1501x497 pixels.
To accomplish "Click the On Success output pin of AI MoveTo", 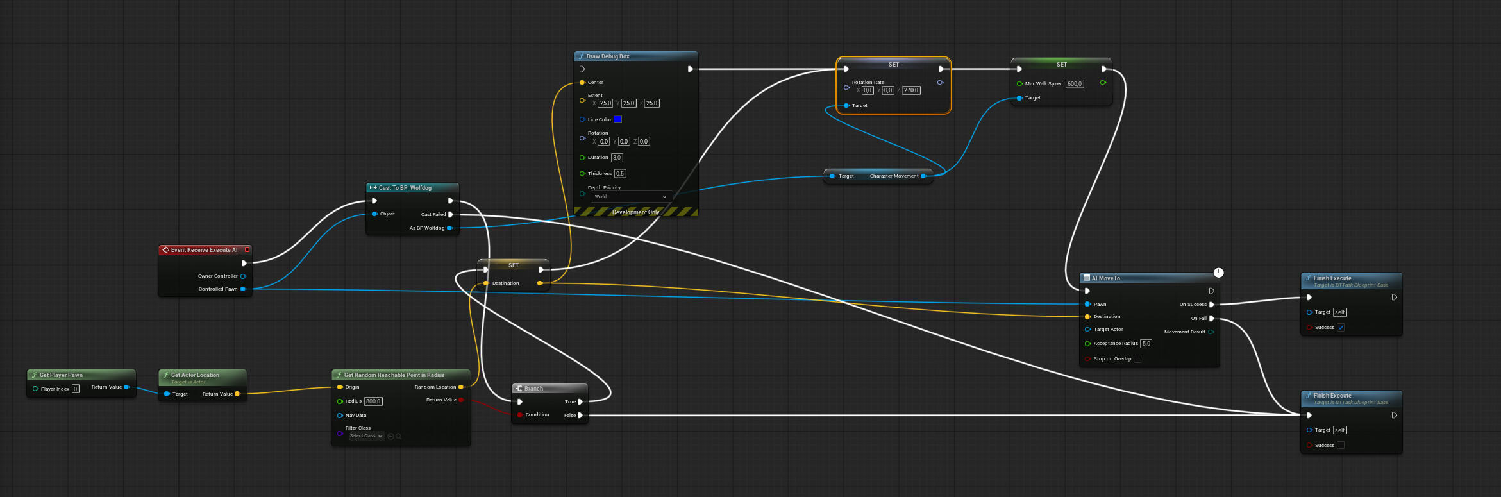I will point(1211,305).
